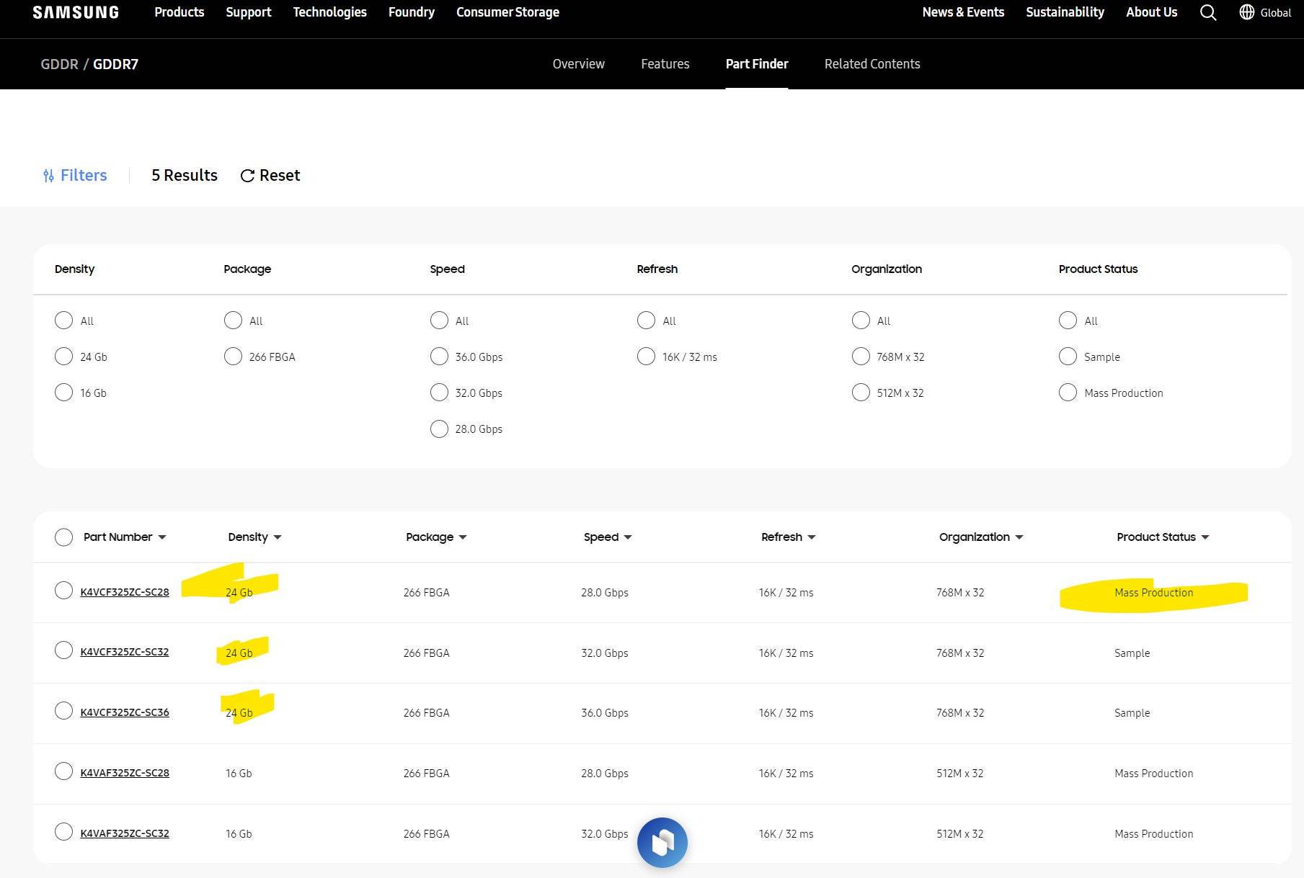Open the Related Contents tab

871,63
